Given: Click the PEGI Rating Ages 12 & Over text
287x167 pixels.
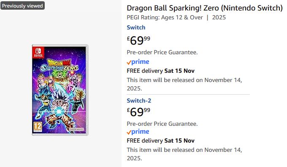Looking at the screenshot, I should [x=165, y=18].
